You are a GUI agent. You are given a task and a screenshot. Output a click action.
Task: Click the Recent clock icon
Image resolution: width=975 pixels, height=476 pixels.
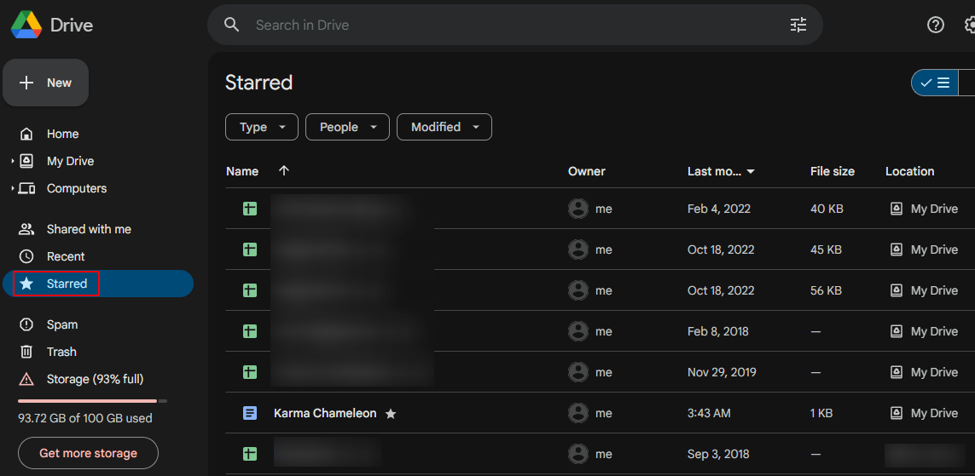(26, 256)
